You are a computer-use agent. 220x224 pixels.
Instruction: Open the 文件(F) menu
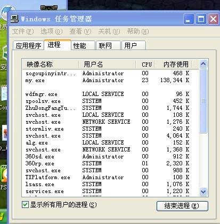tap(23, 31)
